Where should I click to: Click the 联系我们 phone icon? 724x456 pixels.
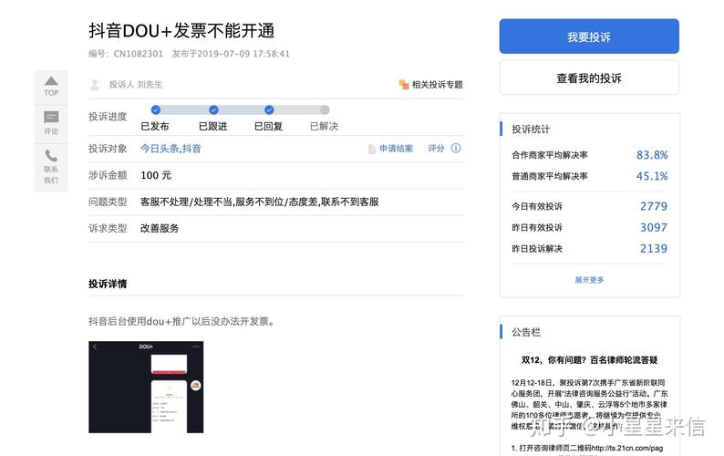click(51, 156)
